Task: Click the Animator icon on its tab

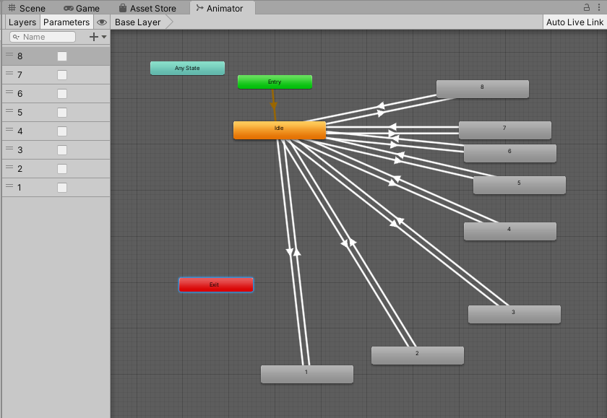Action: click(x=199, y=8)
